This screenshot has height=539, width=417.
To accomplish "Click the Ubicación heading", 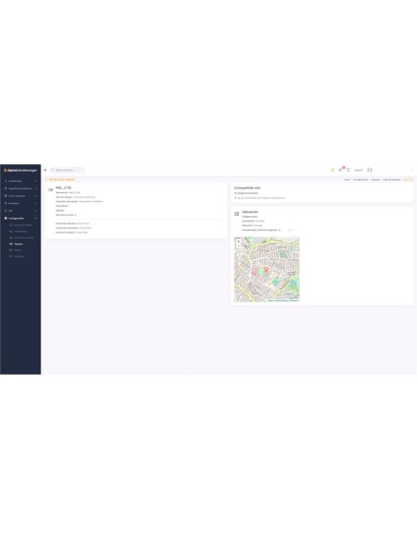I will (x=250, y=212).
